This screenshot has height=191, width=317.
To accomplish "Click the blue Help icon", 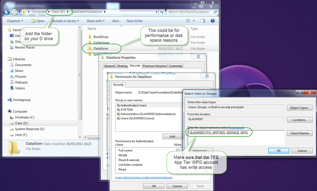I will [212, 21].
